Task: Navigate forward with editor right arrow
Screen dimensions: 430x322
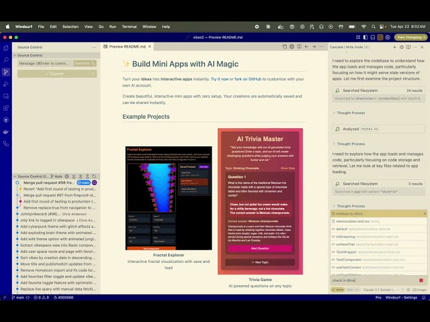Action: (x=314, y=46)
